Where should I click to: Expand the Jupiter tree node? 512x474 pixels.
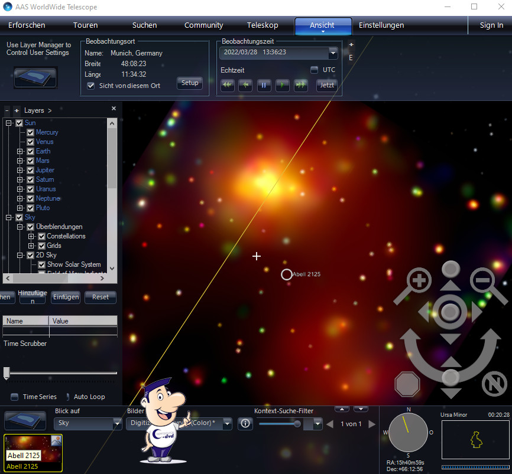tap(20, 170)
